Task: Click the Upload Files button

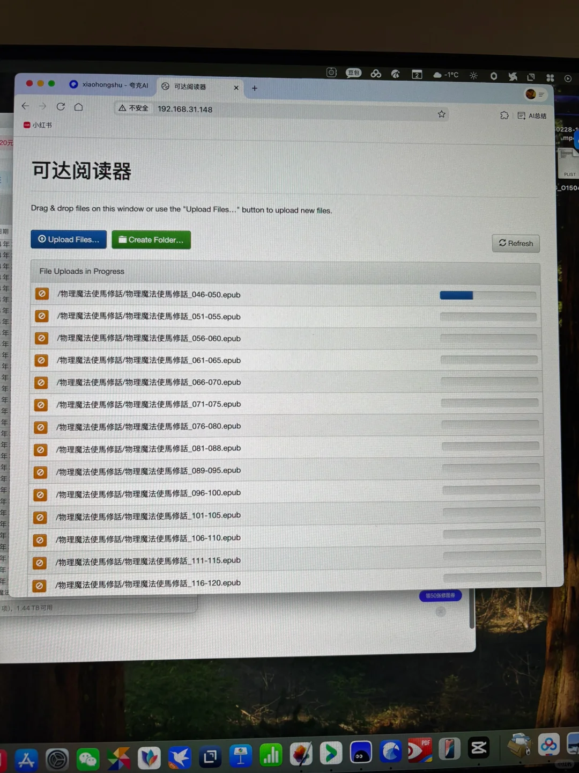Action: click(69, 239)
